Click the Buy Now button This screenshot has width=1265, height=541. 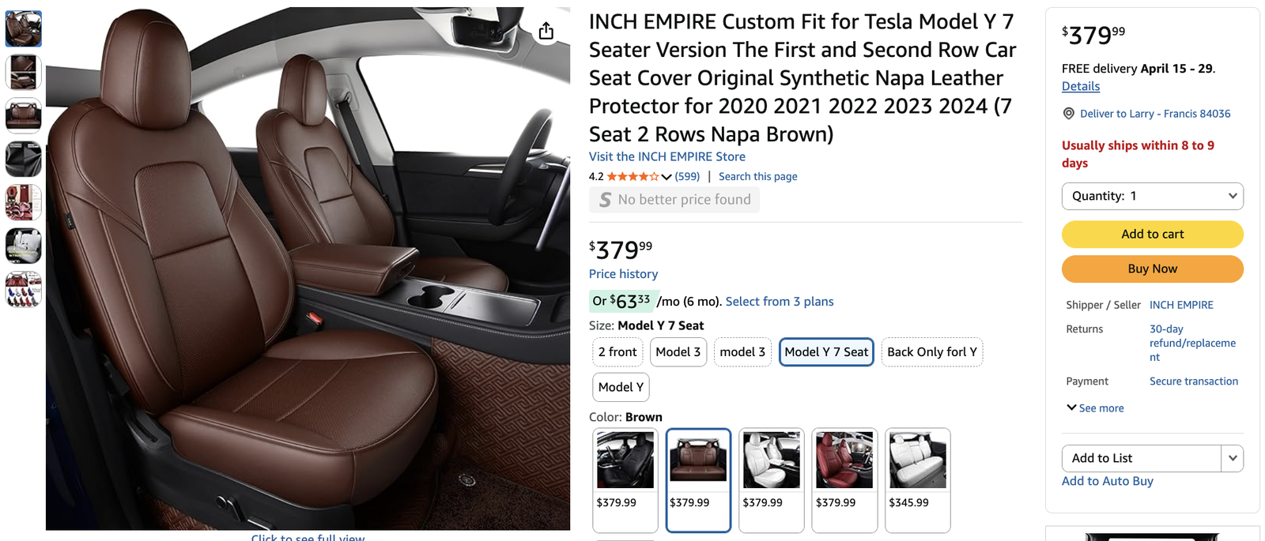1152,269
